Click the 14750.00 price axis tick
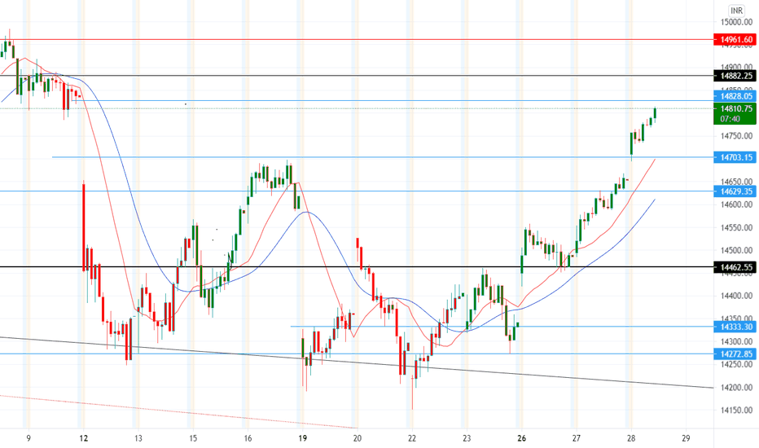 click(736, 136)
